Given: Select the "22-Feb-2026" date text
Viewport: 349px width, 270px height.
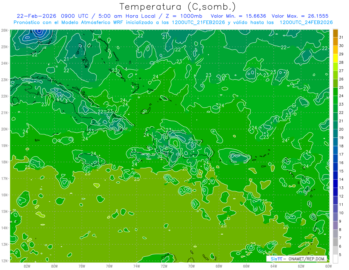Looking at the screenshot, I should 37,16.
